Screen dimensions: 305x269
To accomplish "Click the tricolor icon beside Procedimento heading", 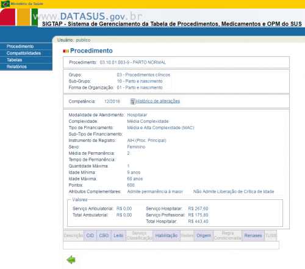I will pos(66,51).
